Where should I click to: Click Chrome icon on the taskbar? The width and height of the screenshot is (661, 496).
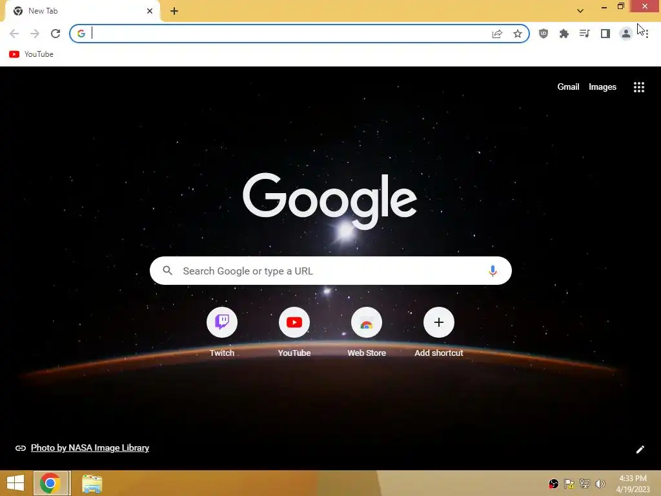(50, 483)
